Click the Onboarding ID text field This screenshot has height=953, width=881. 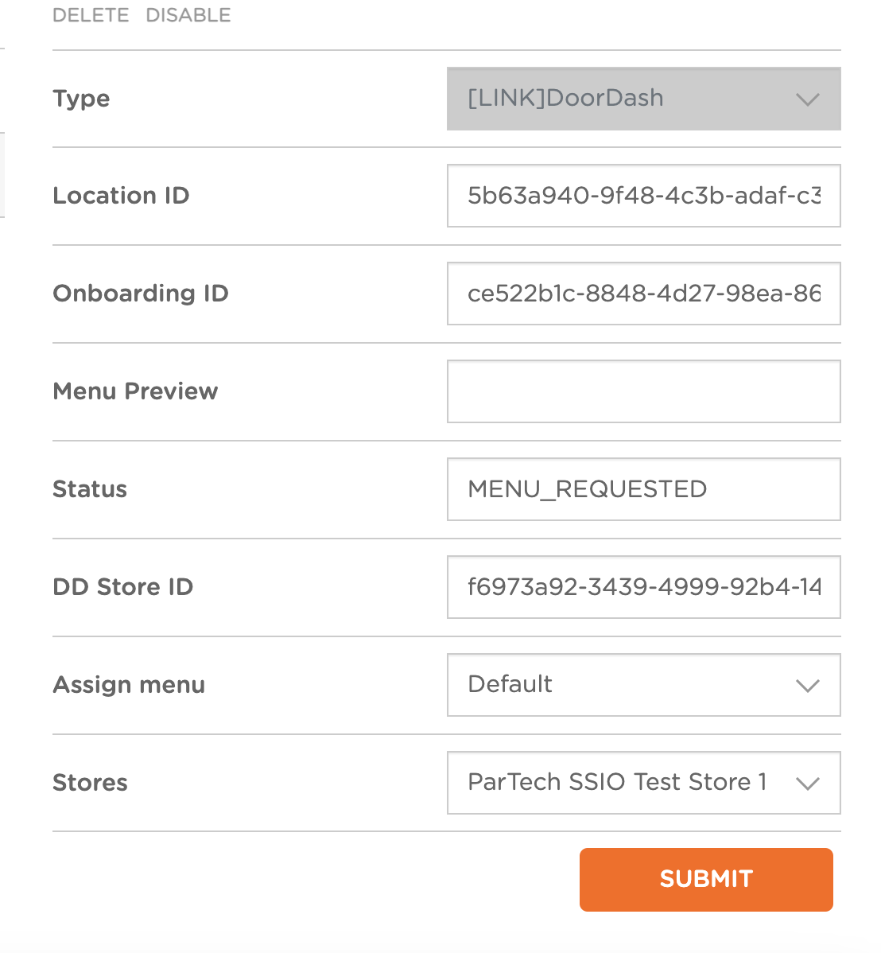(x=644, y=294)
